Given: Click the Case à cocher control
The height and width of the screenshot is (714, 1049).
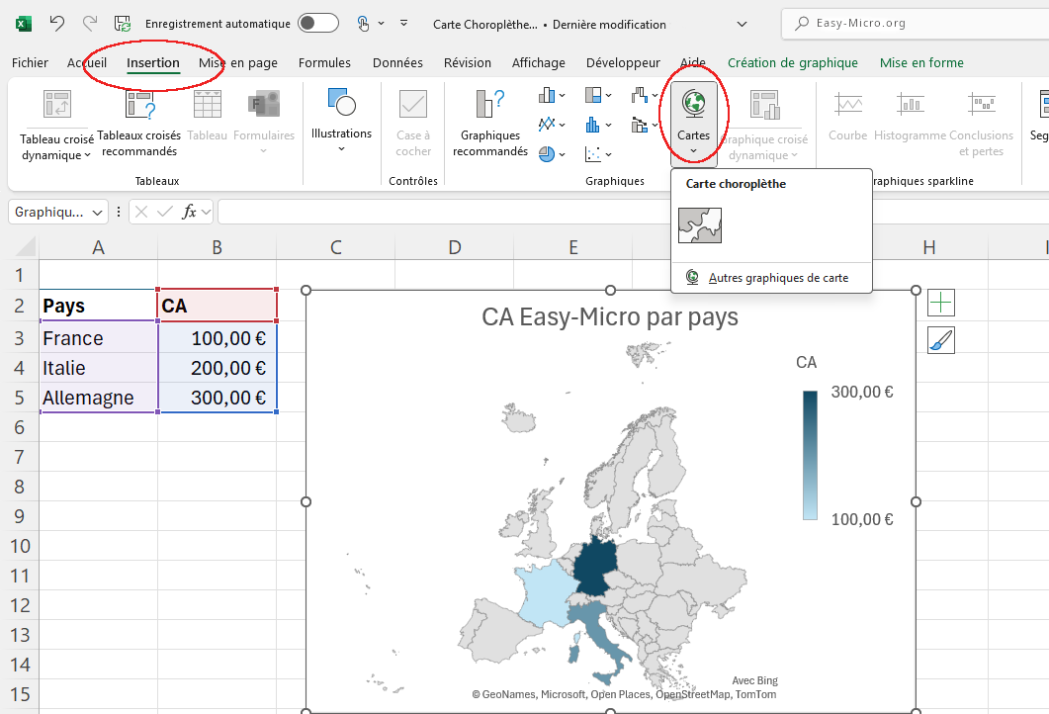Looking at the screenshot, I should 412,124.
